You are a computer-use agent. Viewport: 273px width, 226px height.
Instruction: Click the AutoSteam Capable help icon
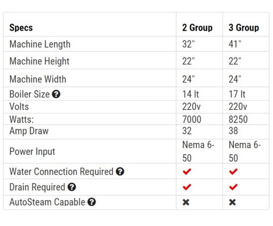tap(92, 202)
